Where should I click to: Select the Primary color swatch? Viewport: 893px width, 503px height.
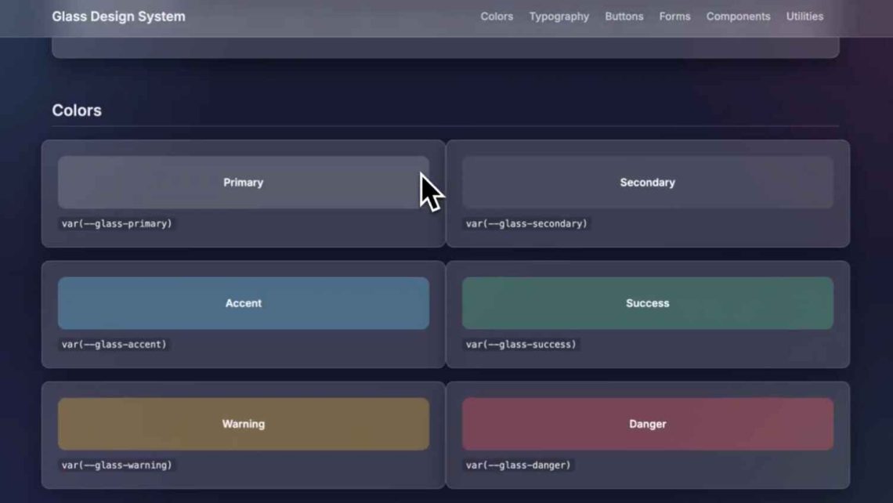click(243, 183)
